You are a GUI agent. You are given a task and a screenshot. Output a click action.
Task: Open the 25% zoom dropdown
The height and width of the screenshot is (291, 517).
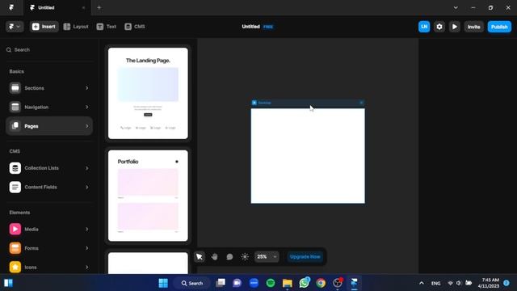(267, 257)
